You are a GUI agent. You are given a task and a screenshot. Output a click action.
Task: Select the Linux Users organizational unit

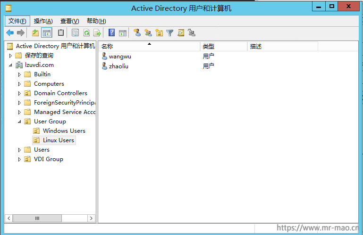tap(59, 140)
